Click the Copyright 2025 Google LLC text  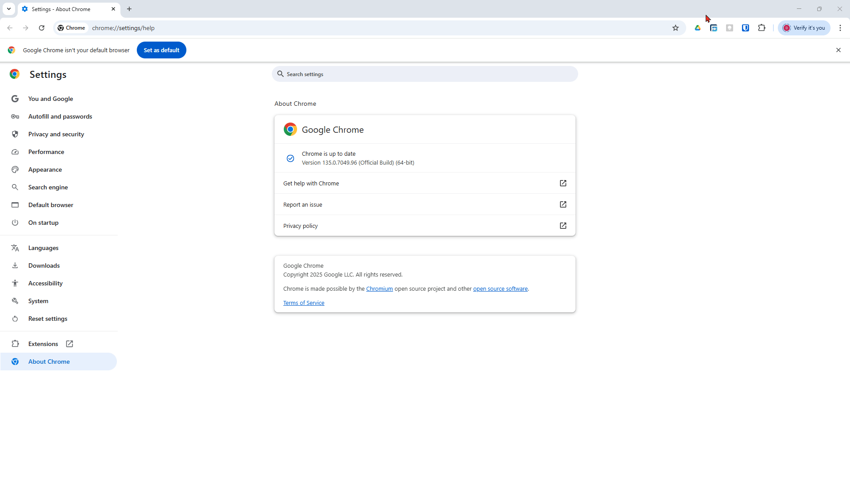(x=343, y=274)
